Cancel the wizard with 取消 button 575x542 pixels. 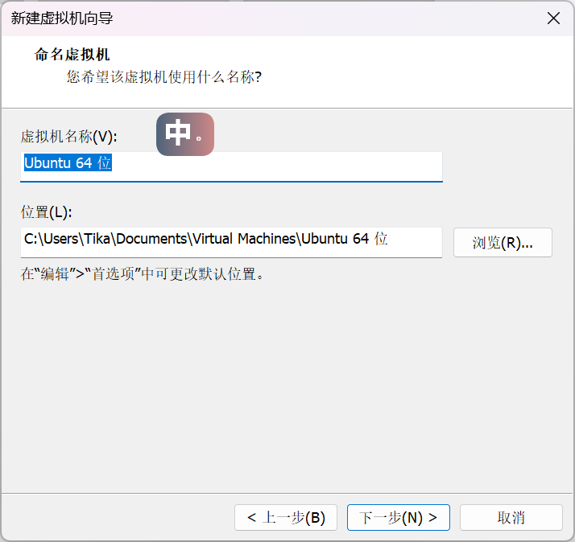(511, 517)
